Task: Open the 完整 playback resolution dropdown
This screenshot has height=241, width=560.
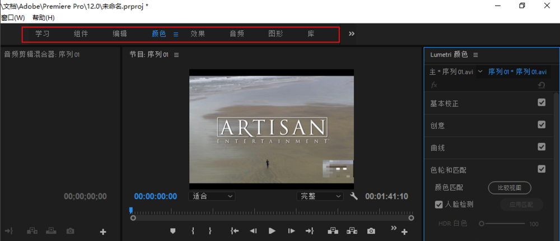Action: [x=320, y=196]
